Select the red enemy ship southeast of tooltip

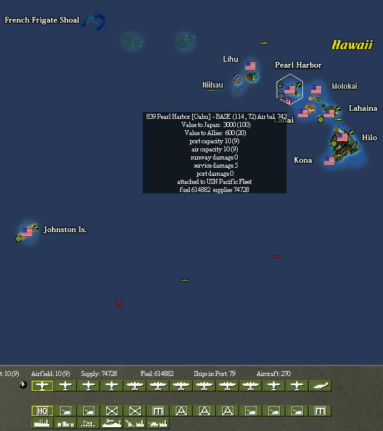(x=277, y=256)
